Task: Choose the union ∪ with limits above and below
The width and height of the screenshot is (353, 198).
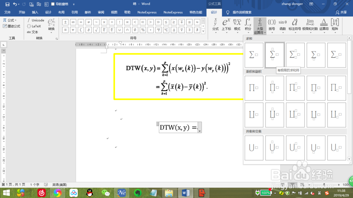Action: [274, 148]
